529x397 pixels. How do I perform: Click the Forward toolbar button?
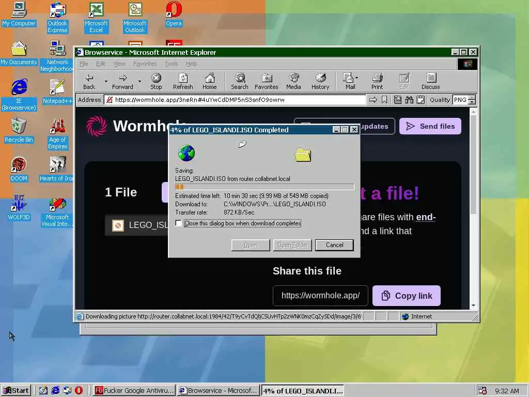pyautogui.click(x=122, y=82)
